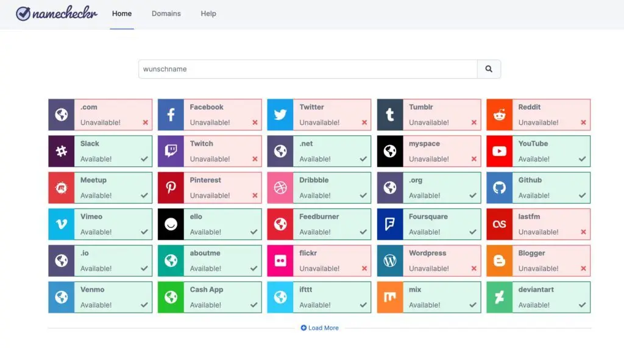Screen dimensions: 624x348
Task: Click the magnifier search button
Action: 489,69
